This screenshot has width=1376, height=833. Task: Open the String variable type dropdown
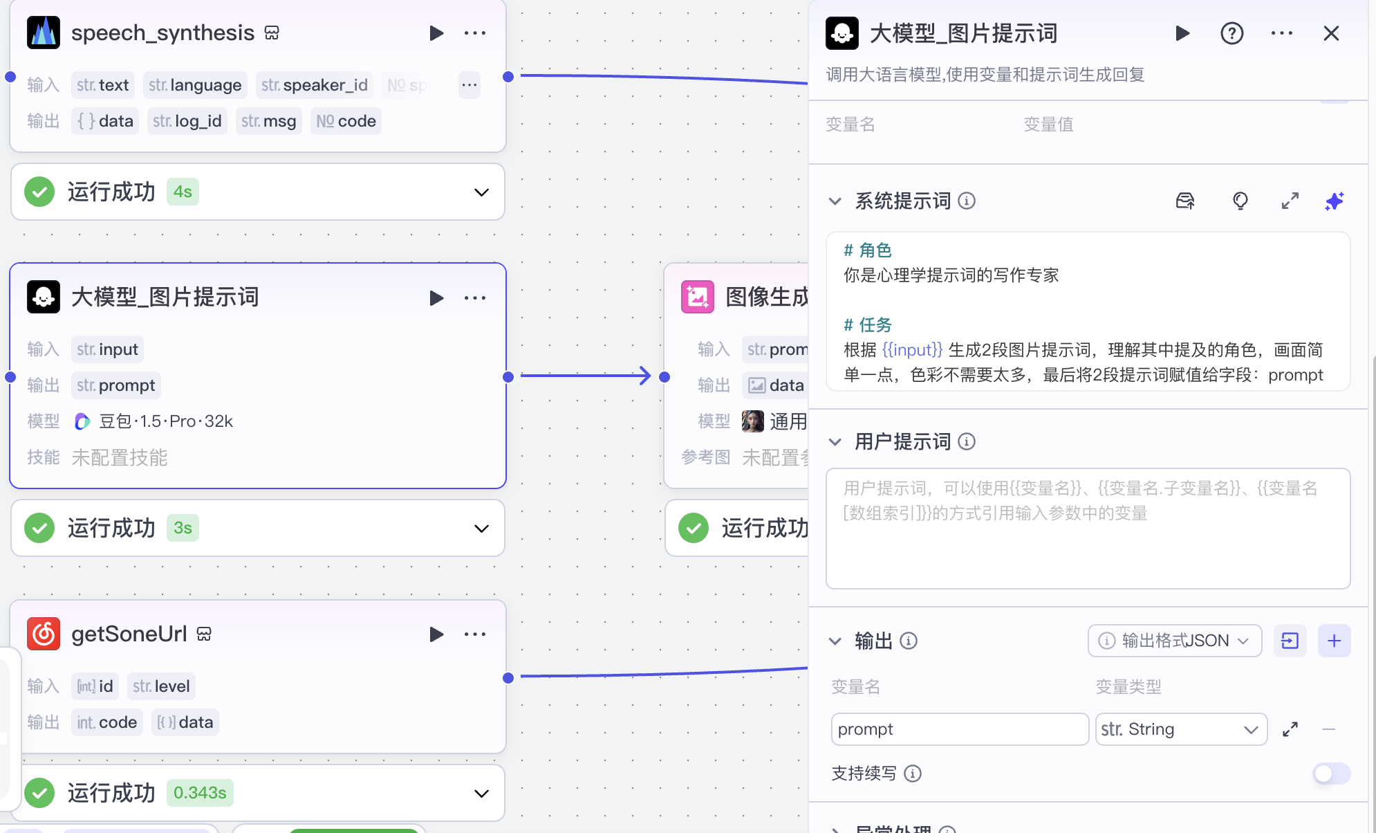tap(1180, 729)
